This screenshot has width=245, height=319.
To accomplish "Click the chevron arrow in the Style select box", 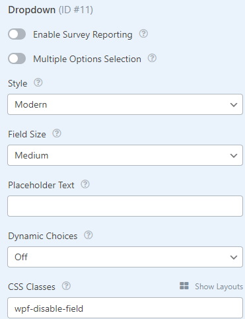I will [234, 105].
